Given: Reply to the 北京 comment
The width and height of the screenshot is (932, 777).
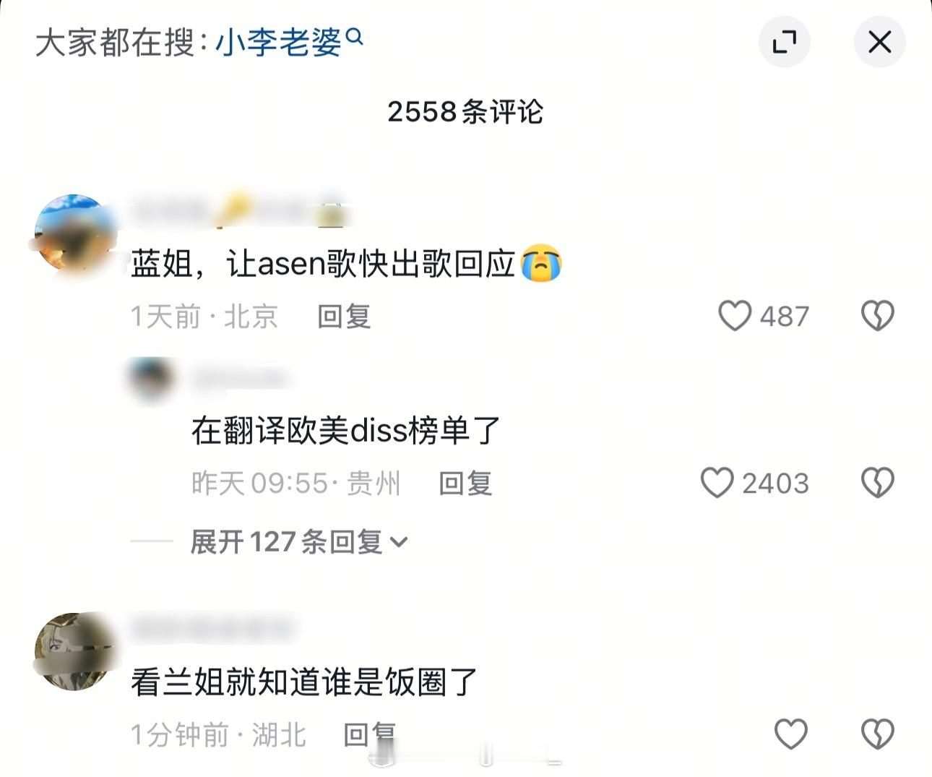Looking at the screenshot, I should tap(344, 317).
